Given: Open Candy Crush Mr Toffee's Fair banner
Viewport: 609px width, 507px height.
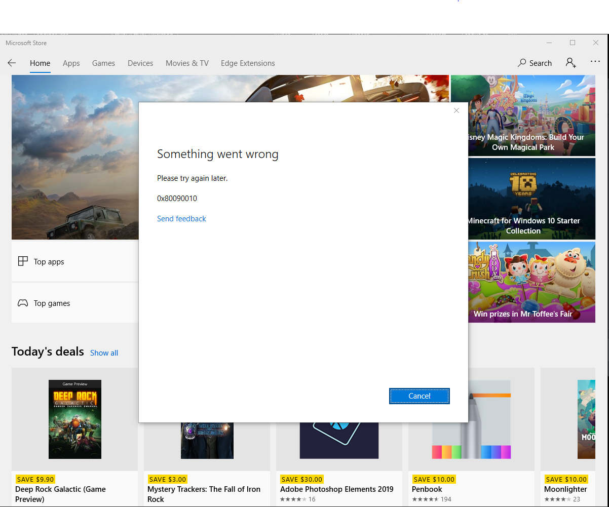Looking at the screenshot, I should 523,282.
